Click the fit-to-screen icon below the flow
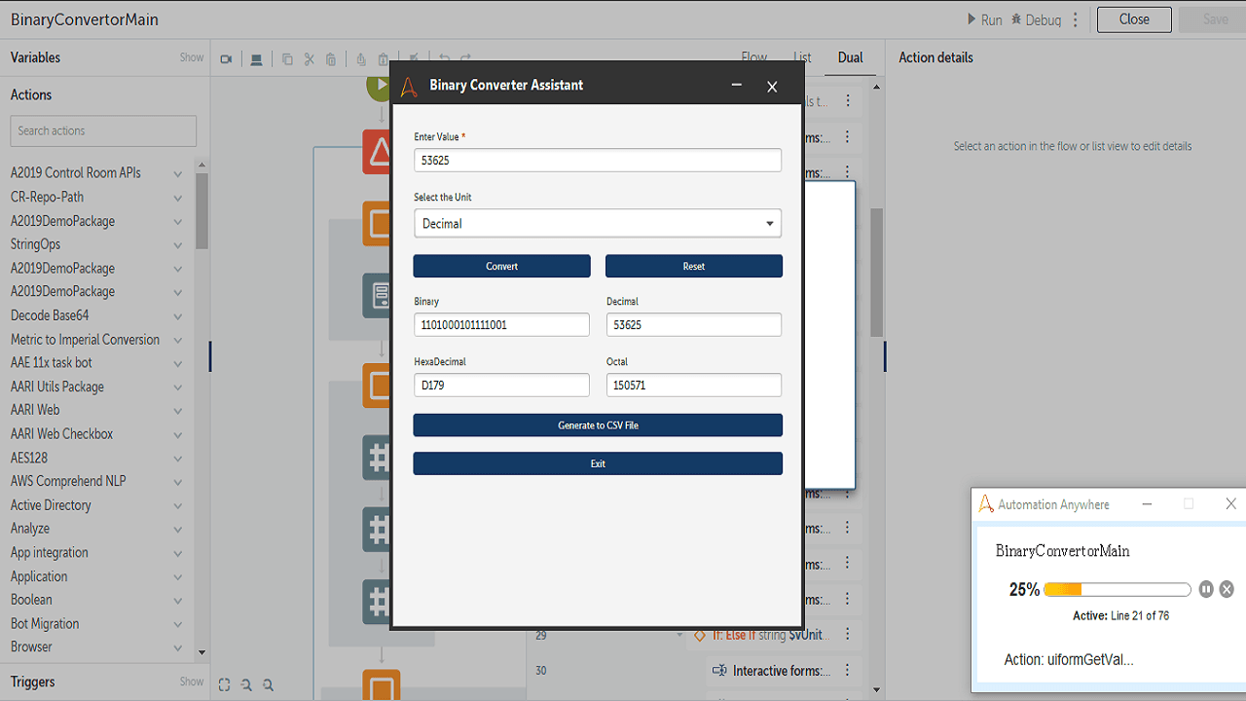1246x701 pixels. [224, 684]
